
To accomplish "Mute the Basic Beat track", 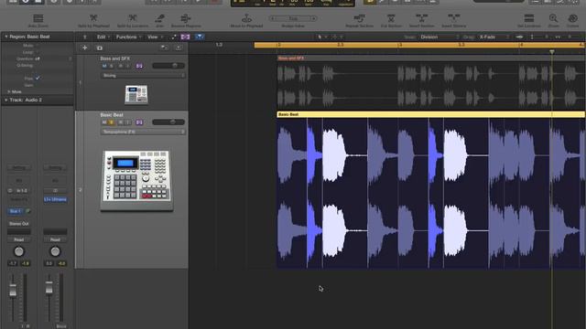I will click(x=104, y=122).
